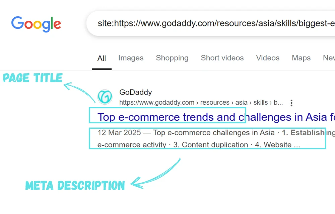Image resolution: width=335 pixels, height=214 pixels.
Task: Switch to the Shopping tab
Action: pyautogui.click(x=172, y=58)
